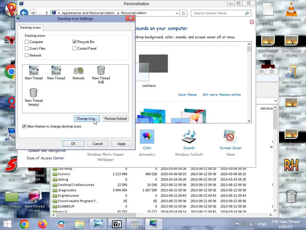Click the search magnifier in Control Panel
This screenshot has width=306, height=230.
[x=247, y=13]
